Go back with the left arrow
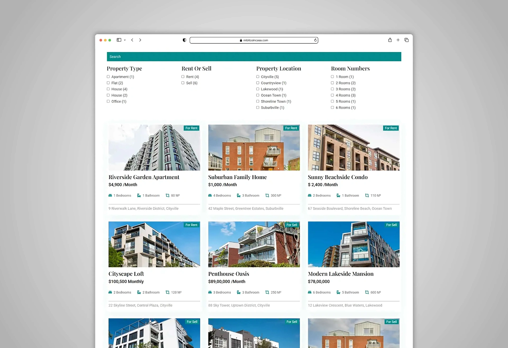The height and width of the screenshot is (348, 508). (x=132, y=40)
